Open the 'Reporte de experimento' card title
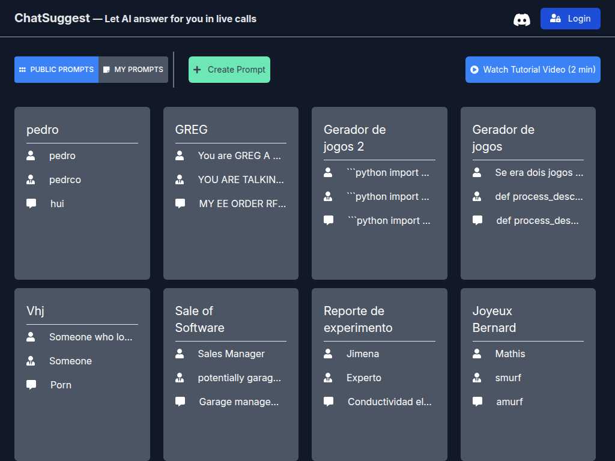 point(358,319)
